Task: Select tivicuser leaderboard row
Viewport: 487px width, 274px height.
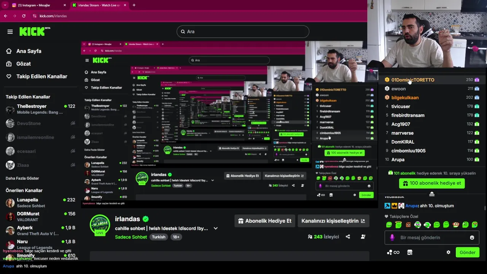Action: tap(432, 107)
